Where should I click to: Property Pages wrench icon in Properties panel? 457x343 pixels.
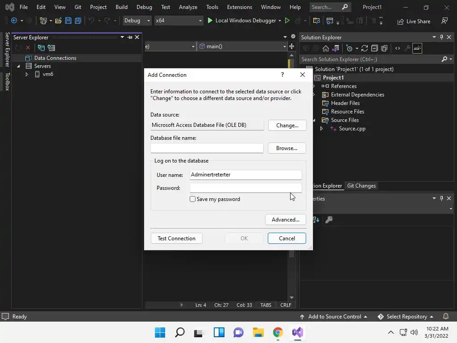(x=329, y=220)
